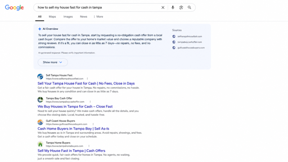Open options menu for tampabaycashoffer.com result
The height and width of the screenshot is (162, 288).
(90, 102)
